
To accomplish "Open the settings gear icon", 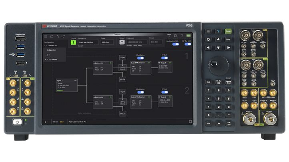I will (175, 36).
